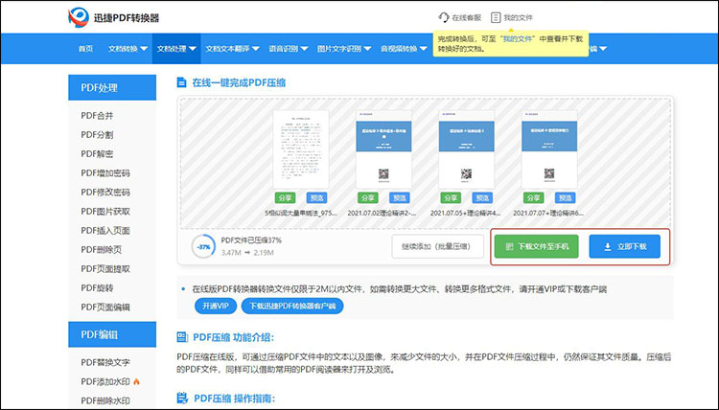Click the 迅捷PDF转换器 logo icon
This screenshot has width=719, height=410.
point(79,17)
